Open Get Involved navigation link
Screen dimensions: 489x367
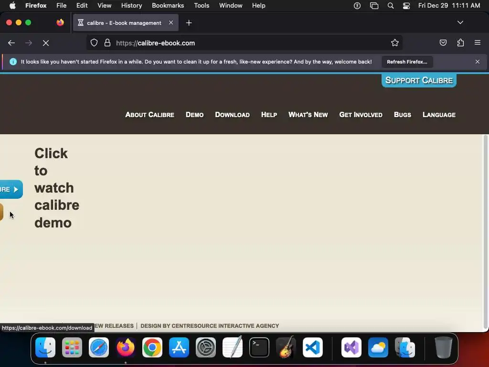click(361, 115)
